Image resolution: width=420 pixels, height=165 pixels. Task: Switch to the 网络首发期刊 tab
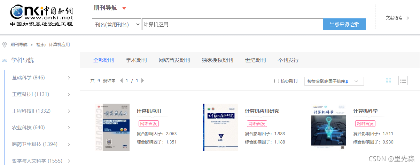click(174, 60)
